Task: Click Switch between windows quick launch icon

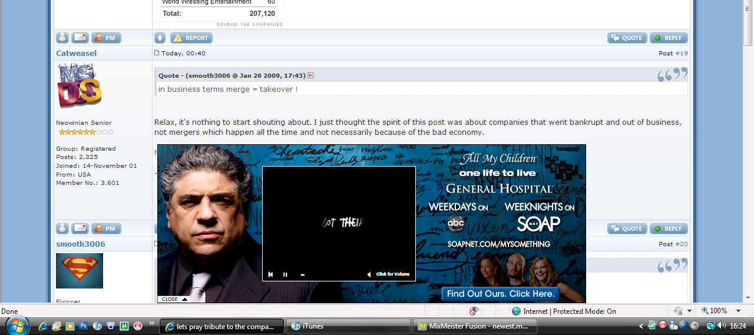Action: tap(57, 326)
